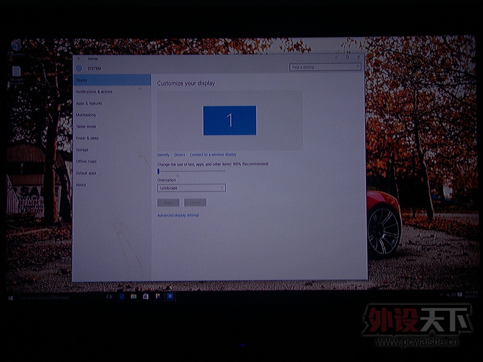Open Task View on the taskbar
This screenshot has width=483, height=362.
tap(109, 297)
